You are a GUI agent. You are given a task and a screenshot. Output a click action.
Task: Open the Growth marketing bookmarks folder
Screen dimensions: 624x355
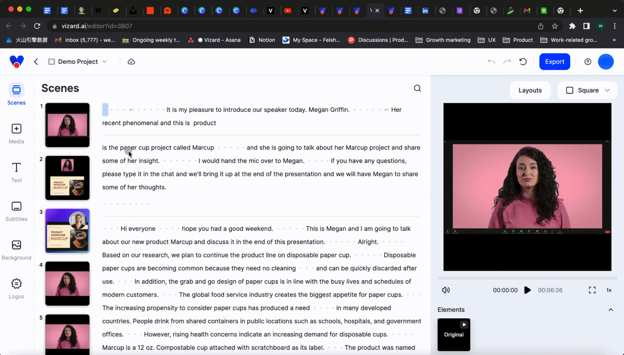click(442, 40)
